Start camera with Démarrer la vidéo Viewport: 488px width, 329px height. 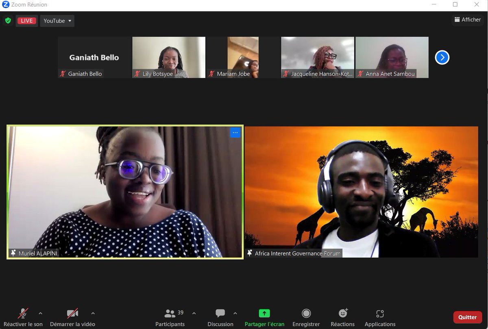pos(72,317)
